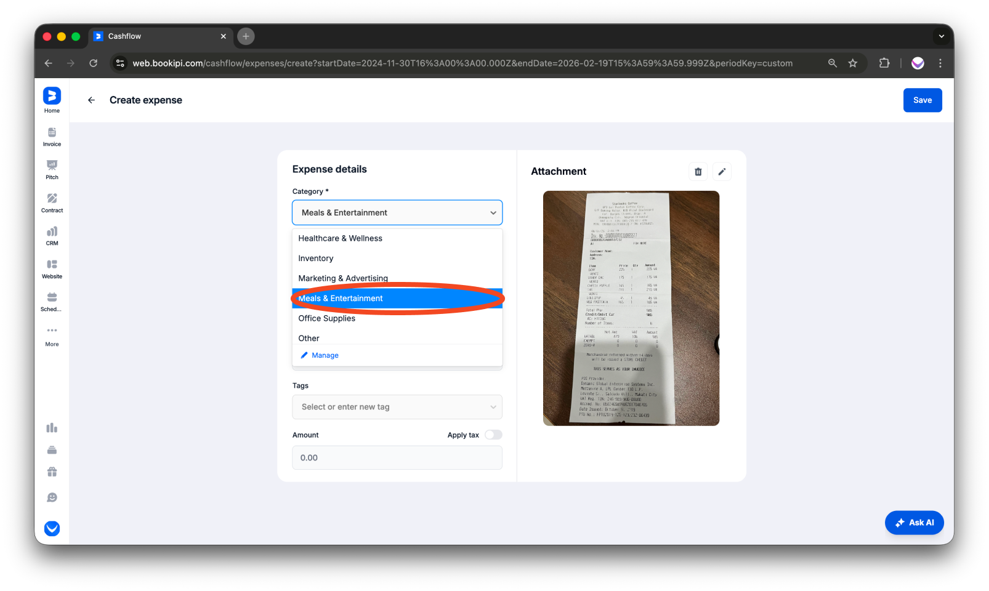Open the browser zoom magnifier icon
Screen dimensions: 989x591
coord(833,63)
